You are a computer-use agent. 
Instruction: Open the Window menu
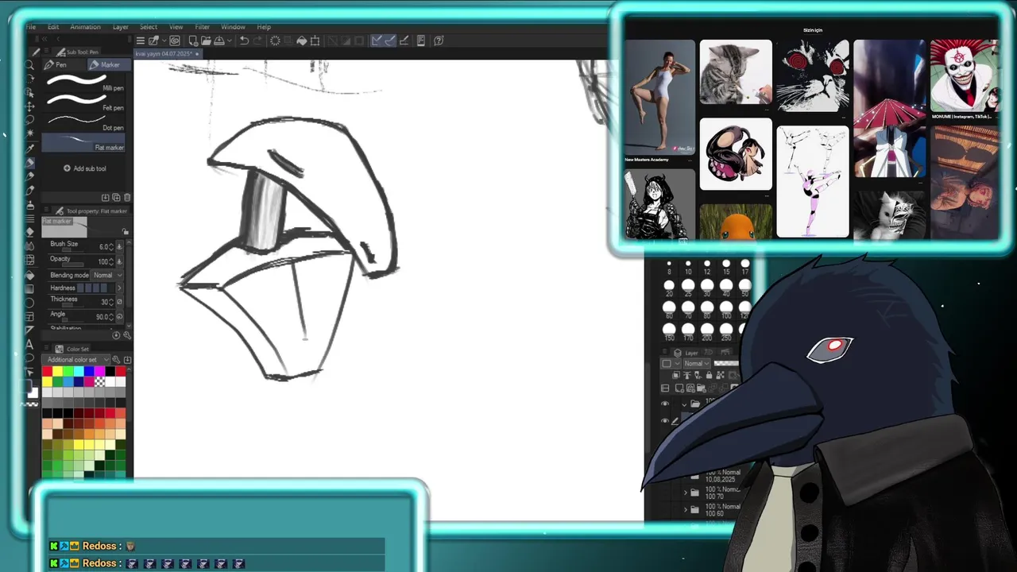233,27
